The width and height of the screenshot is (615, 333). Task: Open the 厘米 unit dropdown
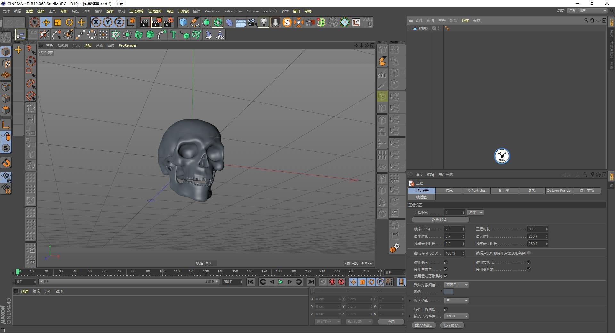point(475,212)
